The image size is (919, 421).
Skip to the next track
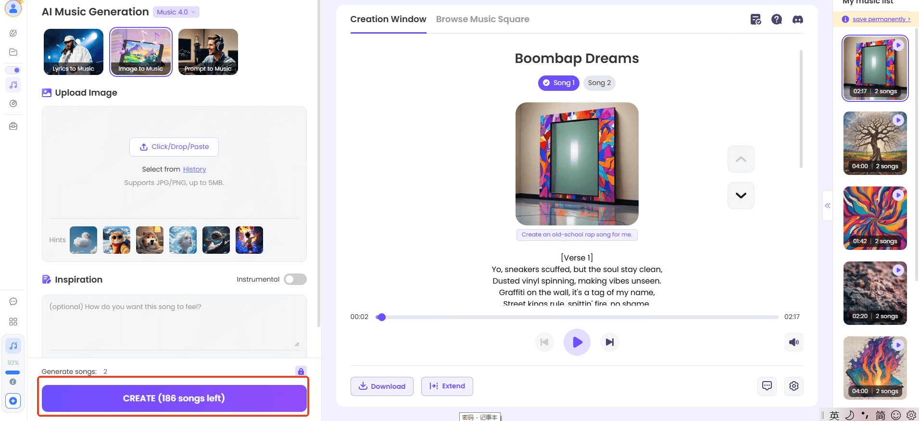click(x=609, y=342)
